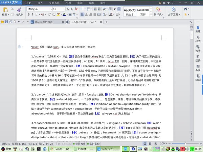Image resolution: width=203 pixels, height=152 pixels.
Task: Open the 限制 (Restrict) side panel
Action: point(198,77)
